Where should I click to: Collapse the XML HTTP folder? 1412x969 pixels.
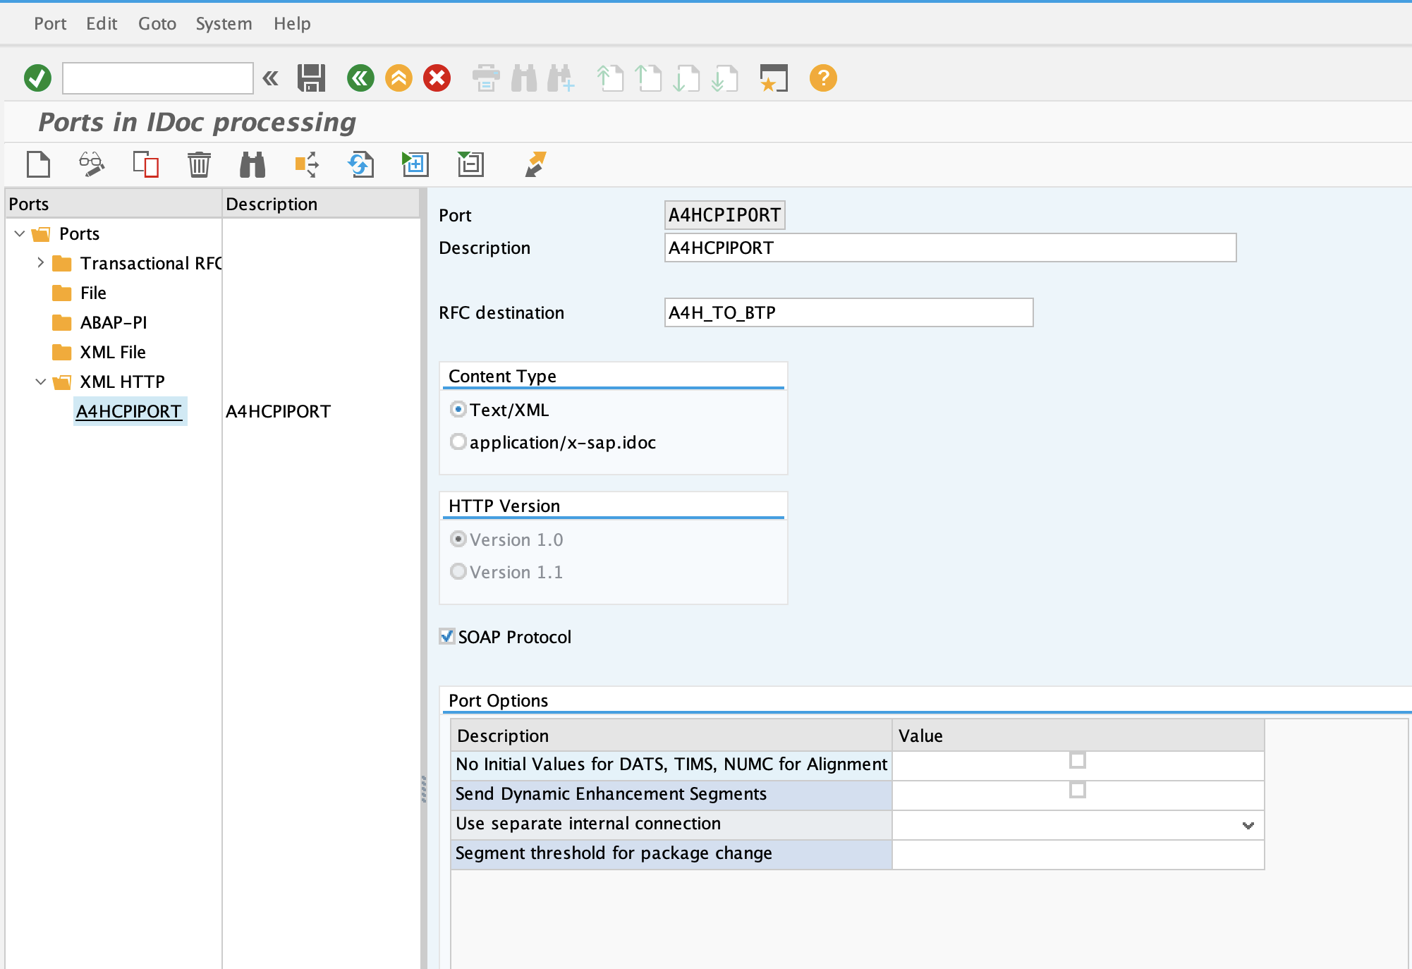(x=40, y=382)
